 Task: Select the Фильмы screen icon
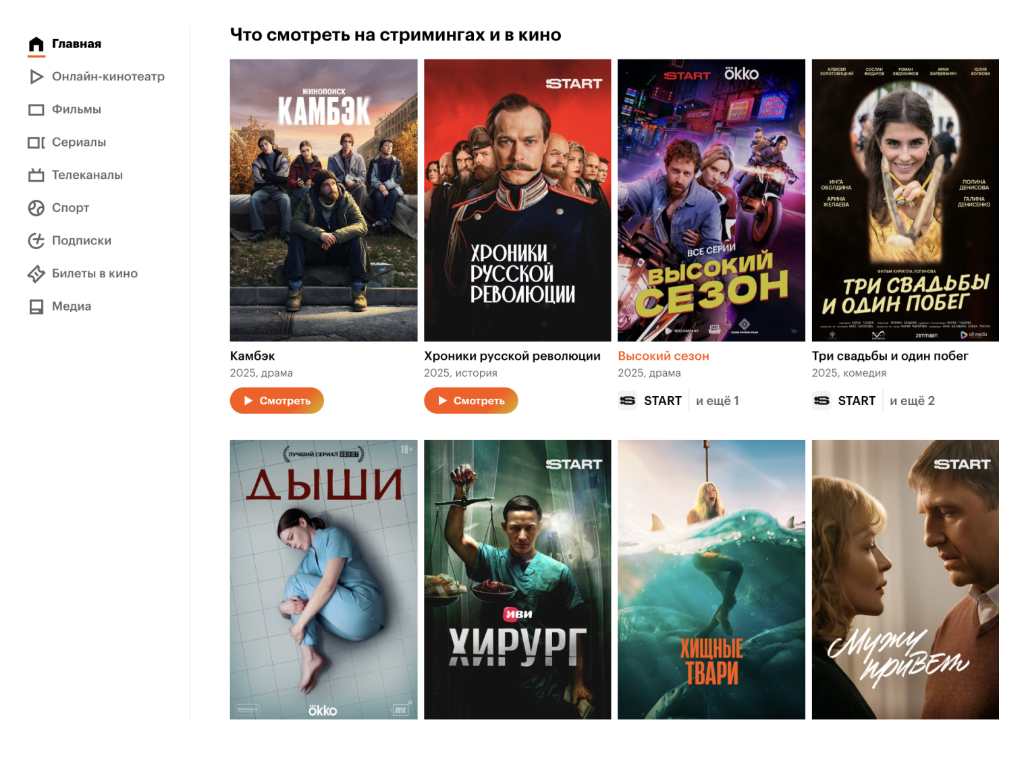pyautogui.click(x=36, y=109)
